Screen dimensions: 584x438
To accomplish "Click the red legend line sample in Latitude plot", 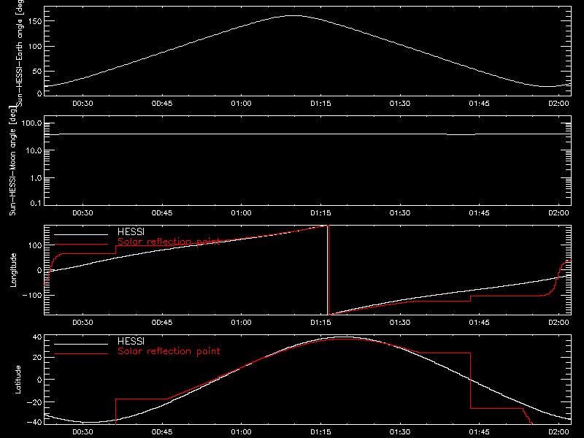I will point(81,354).
